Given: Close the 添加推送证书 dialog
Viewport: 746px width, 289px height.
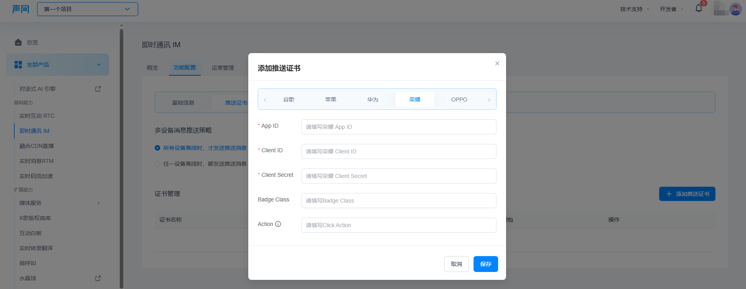Looking at the screenshot, I should (x=497, y=63).
